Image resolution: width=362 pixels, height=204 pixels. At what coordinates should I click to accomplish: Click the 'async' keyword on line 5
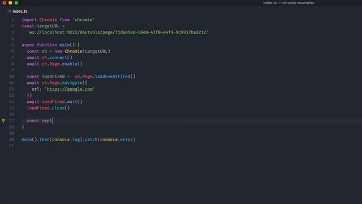[x=28, y=45]
